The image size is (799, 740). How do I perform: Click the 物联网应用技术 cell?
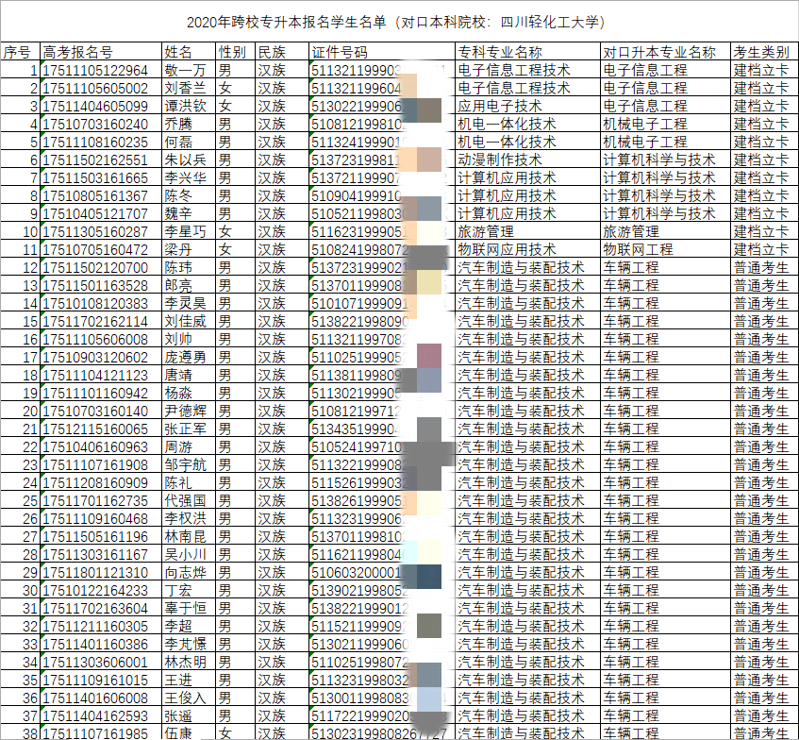click(x=507, y=249)
